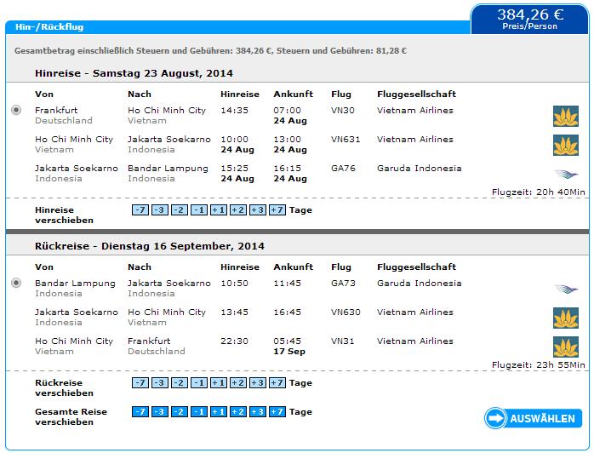The height and width of the screenshot is (453, 594).
Task: Shift Rückreise by +2 days
Action: point(238,383)
